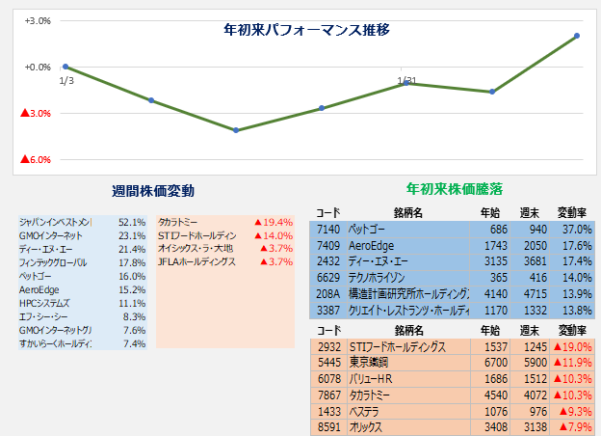Select the ジャパンインベストメント row name
The image size is (601, 436).
pos(55,222)
